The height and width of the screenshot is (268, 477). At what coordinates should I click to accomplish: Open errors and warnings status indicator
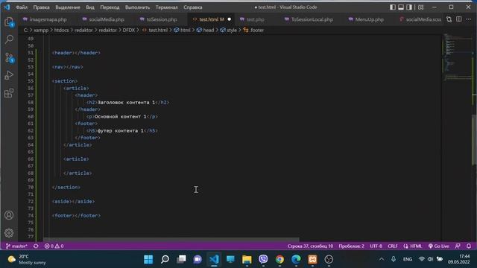point(54,246)
